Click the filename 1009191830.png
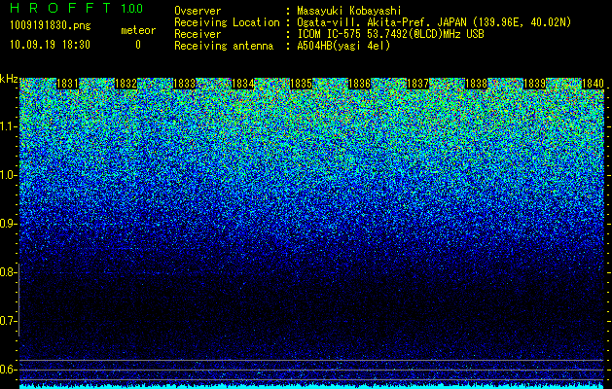The image size is (612, 389). click(51, 25)
